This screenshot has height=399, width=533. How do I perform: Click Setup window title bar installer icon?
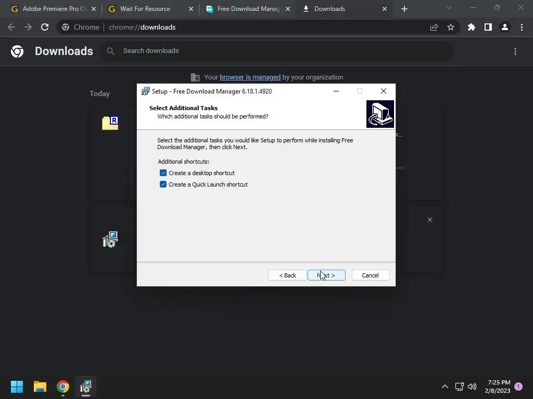[146, 91]
